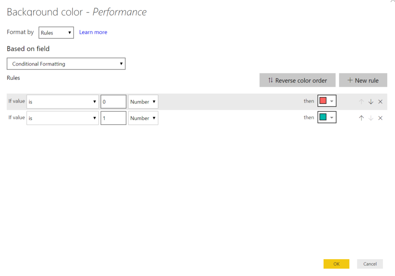
Task: Click the Reverse color order button
Action: tap(297, 80)
